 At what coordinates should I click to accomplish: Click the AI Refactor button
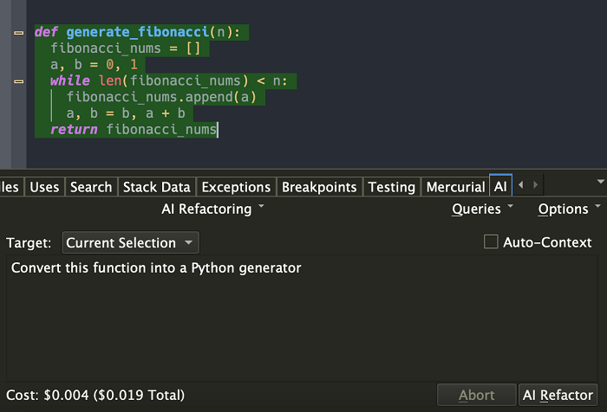click(559, 396)
